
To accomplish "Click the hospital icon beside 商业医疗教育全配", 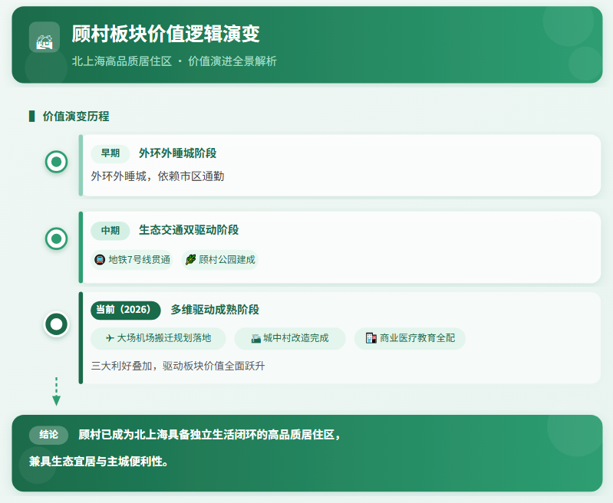I will (x=371, y=338).
